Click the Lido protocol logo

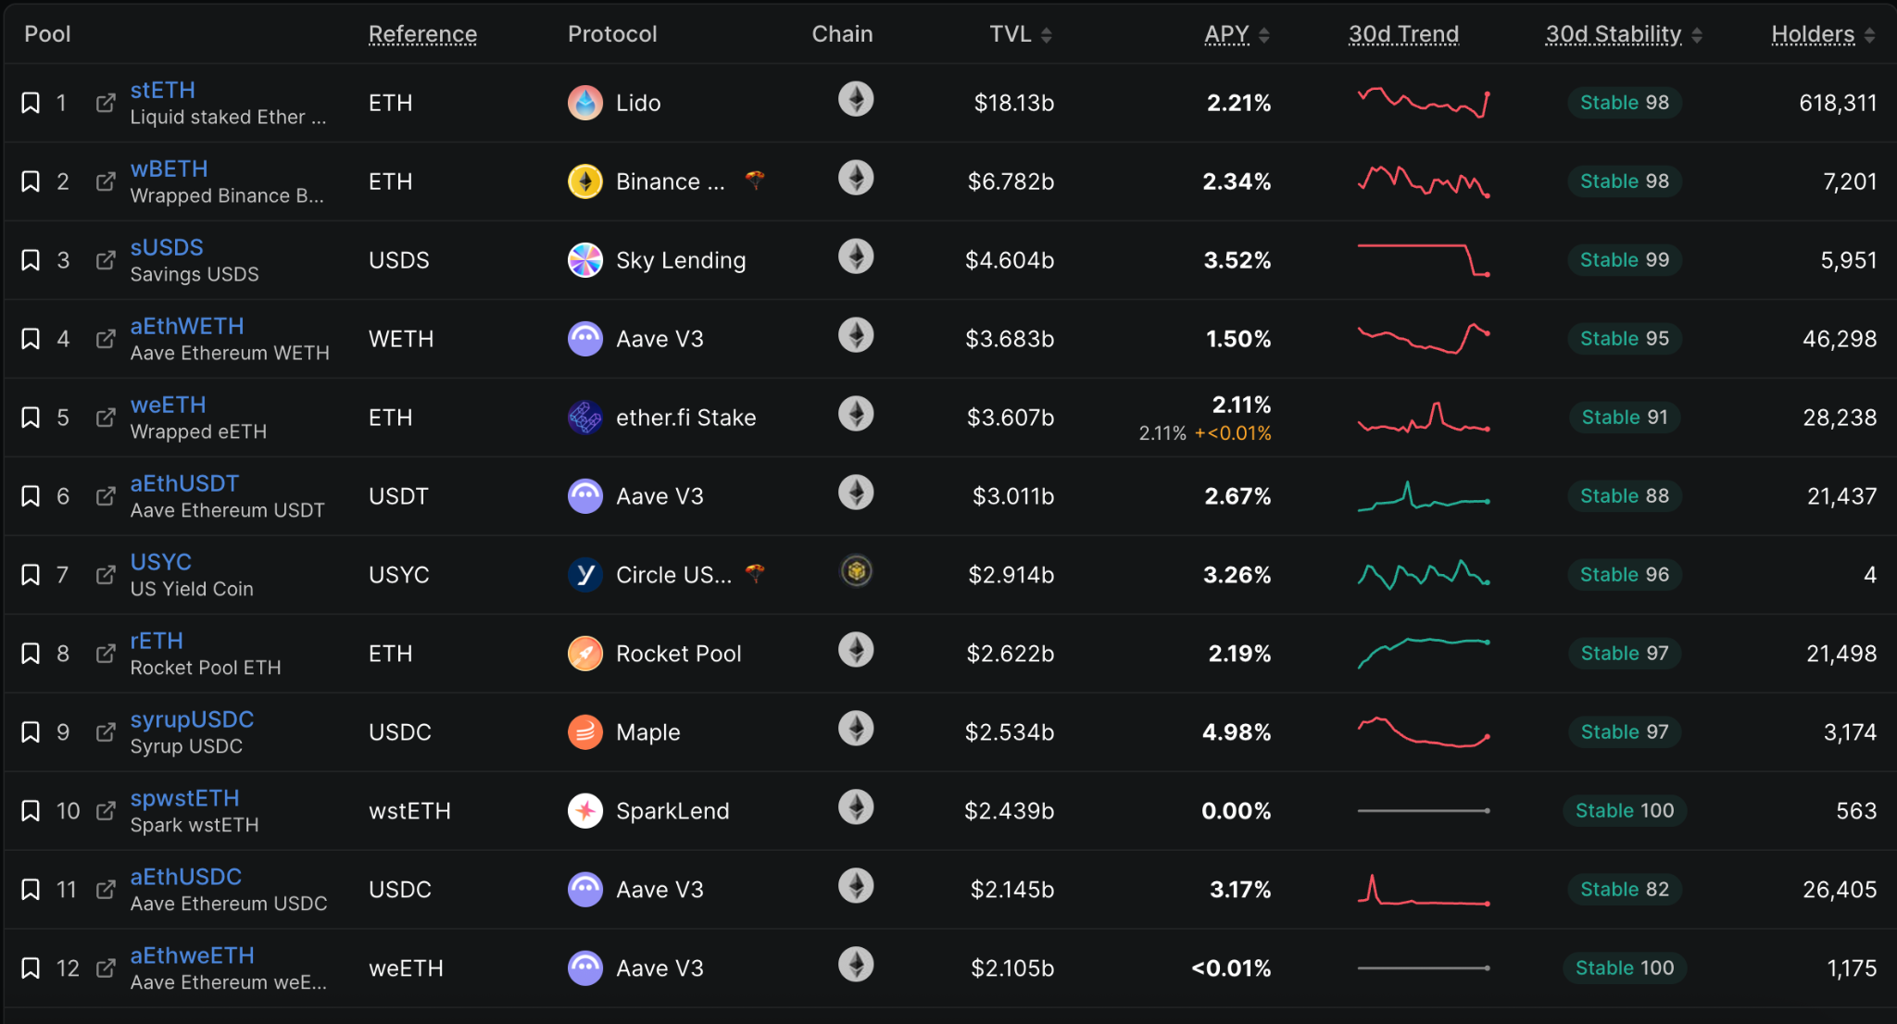coord(585,103)
